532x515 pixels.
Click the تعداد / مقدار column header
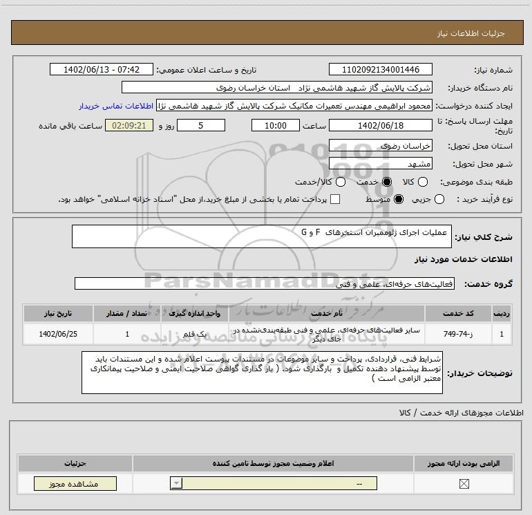pyautogui.click(x=127, y=313)
